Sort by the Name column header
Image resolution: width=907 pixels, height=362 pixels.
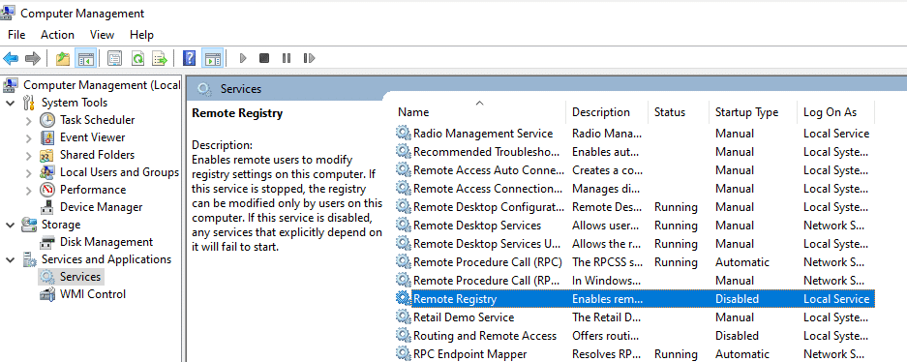(x=480, y=112)
